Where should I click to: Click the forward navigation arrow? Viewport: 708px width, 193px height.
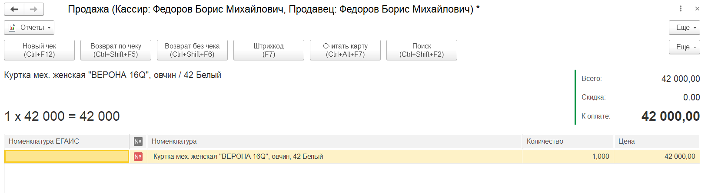(x=33, y=9)
